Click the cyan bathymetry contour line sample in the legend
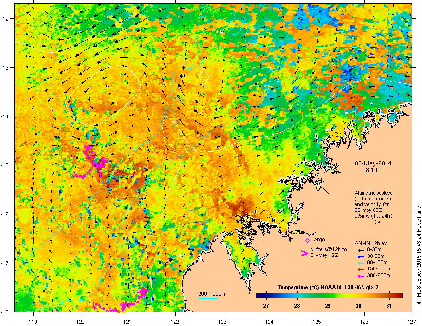Image resolution: width=422 pixels, height=326 pixels. click(208, 298)
